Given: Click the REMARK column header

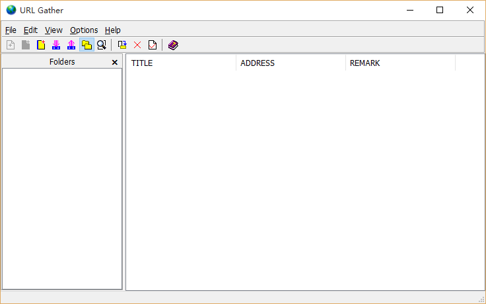Looking at the screenshot, I should (399, 63).
